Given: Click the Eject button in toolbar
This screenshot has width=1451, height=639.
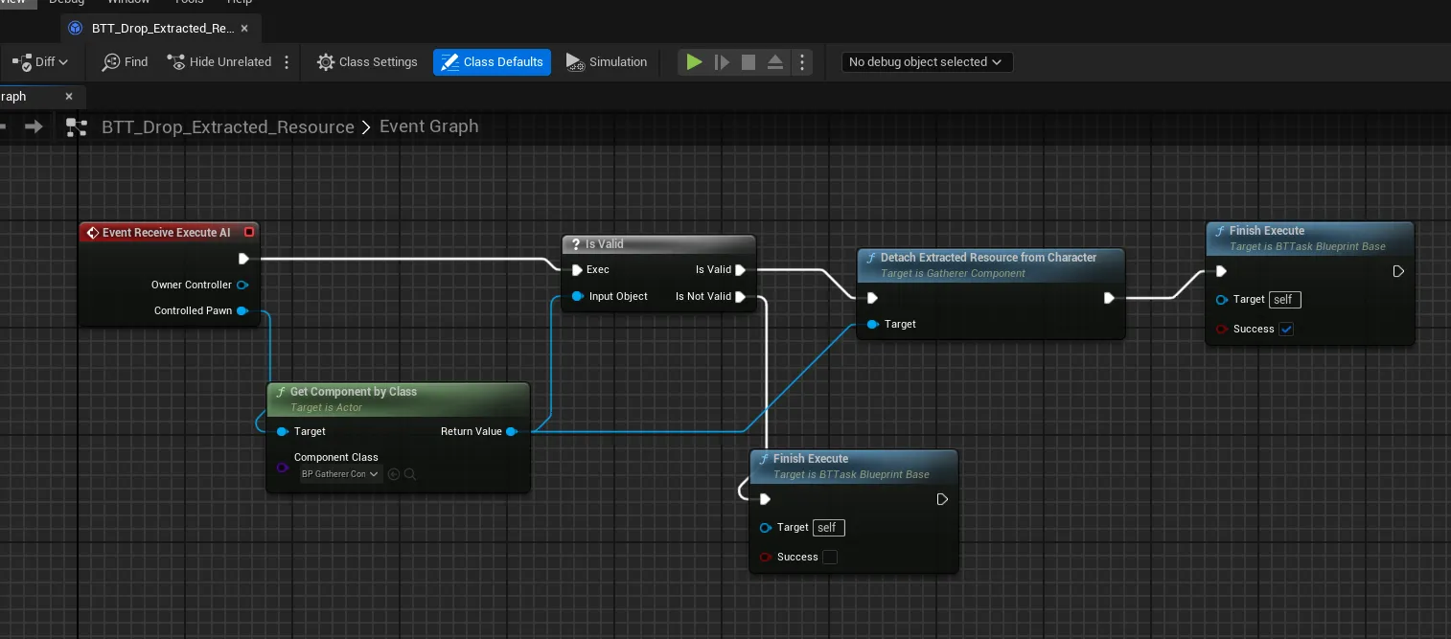Looking at the screenshot, I should point(775,62).
